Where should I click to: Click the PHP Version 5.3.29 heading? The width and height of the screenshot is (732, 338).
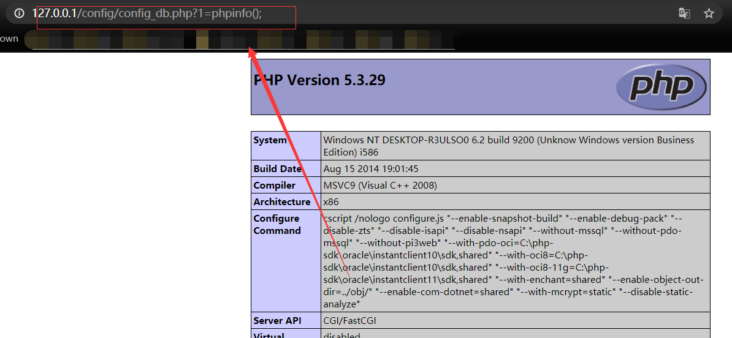pos(319,80)
